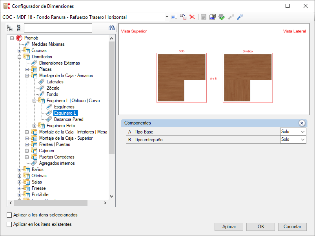The height and width of the screenshot is (236, 315).
Task: Click the folder icon beside Cajones
Action: coord(34,151)
